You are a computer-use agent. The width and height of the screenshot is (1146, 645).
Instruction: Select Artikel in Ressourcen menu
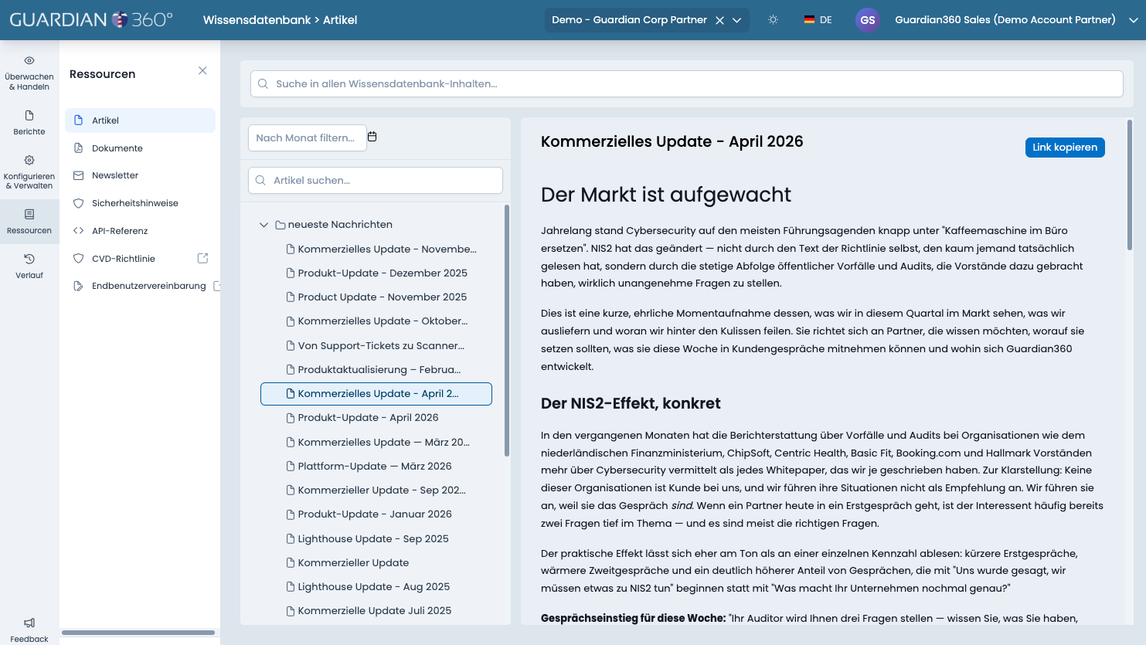[x=140, y=121]
